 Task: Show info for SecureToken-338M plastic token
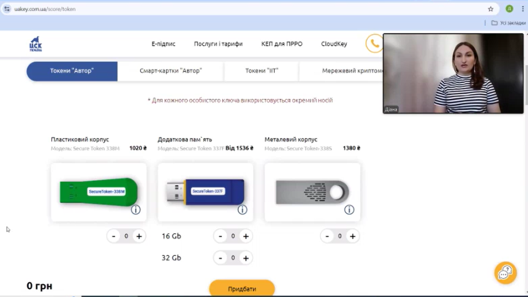point(136,210)
